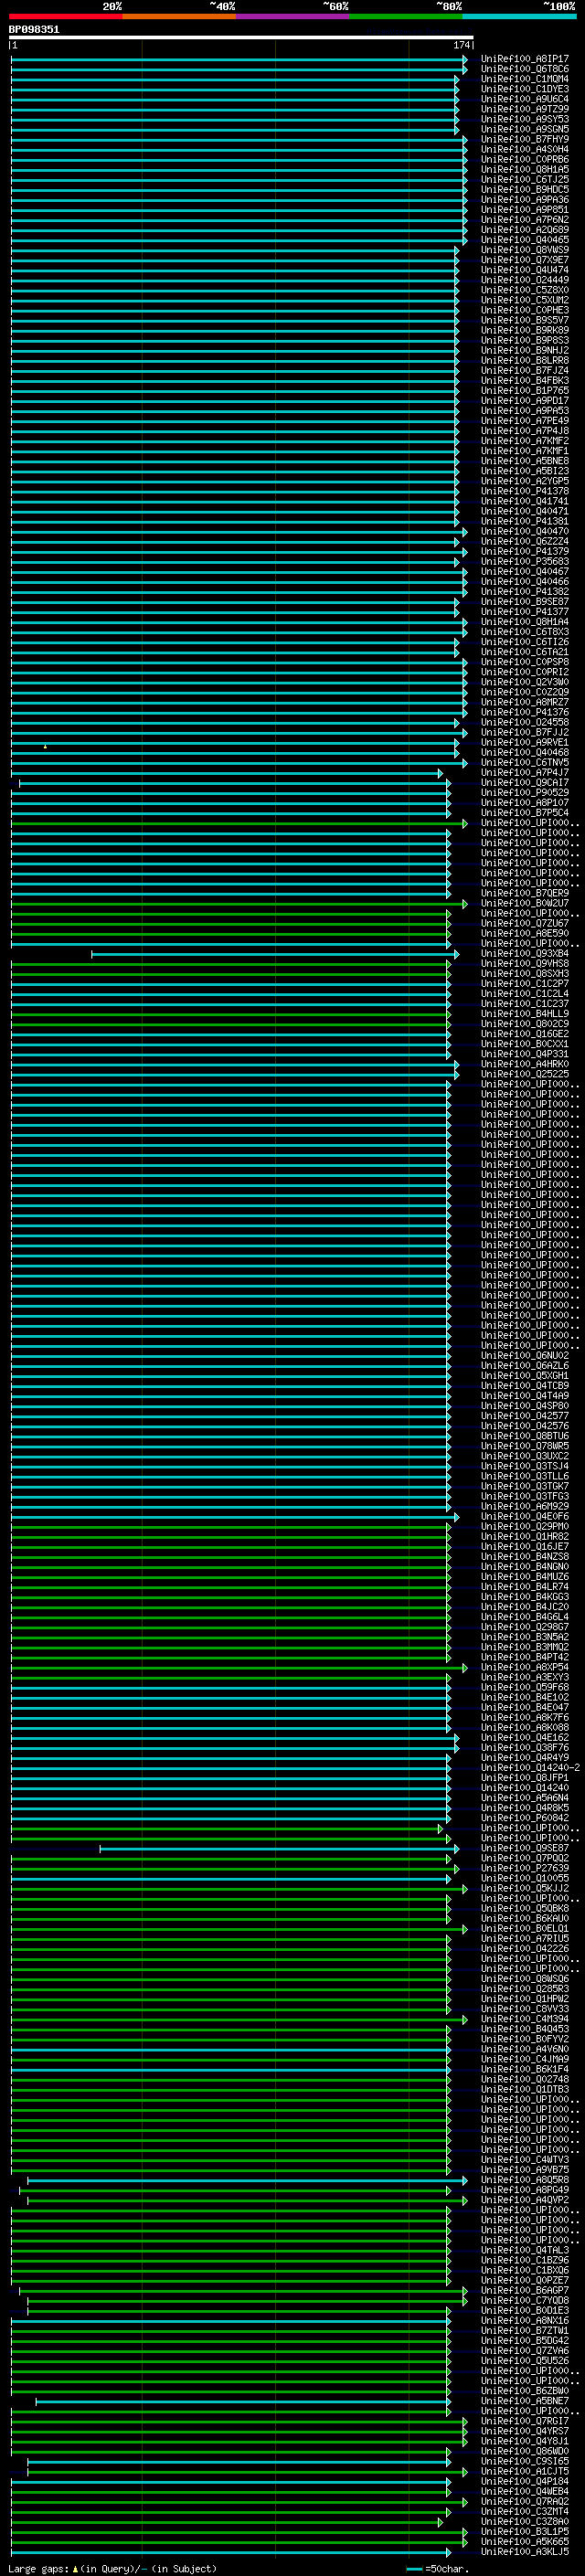
Task: Click the UniRef100_B4HLL9 entry
Action: click(524, 1013)
